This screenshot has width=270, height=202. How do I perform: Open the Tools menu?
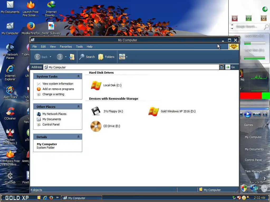click(x=79, y=47)
